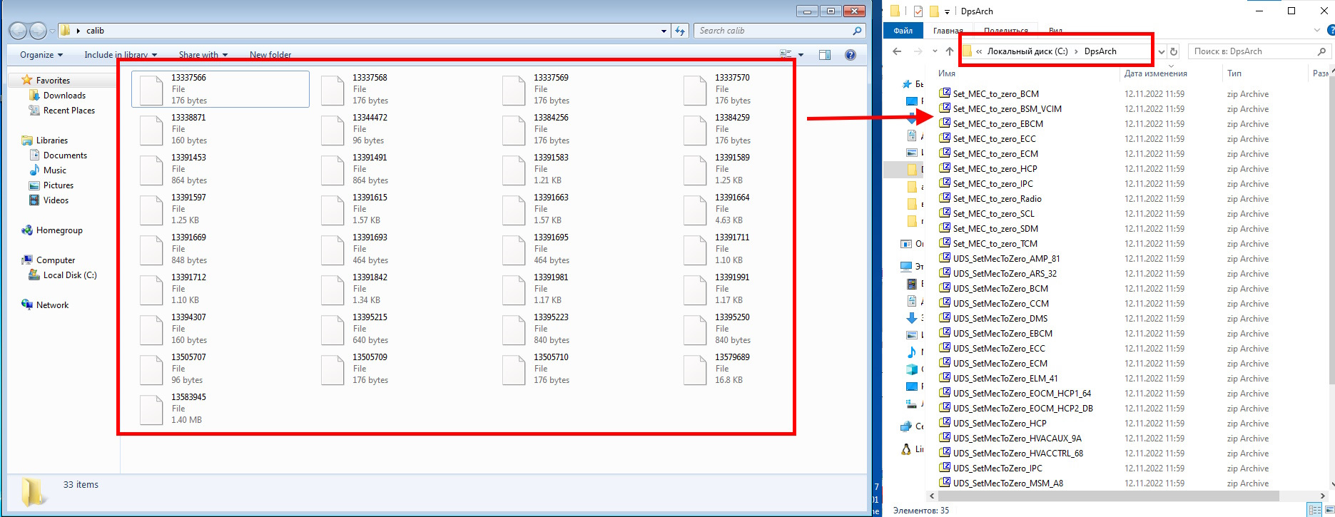The width and height of the screenshot is (1335, 517).
Task: Open Include in library dropdown
Action: pos(121,55)
